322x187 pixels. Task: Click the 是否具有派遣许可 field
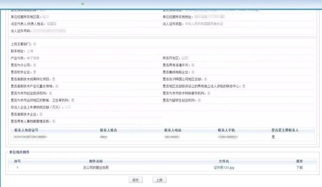pos(178,65)
